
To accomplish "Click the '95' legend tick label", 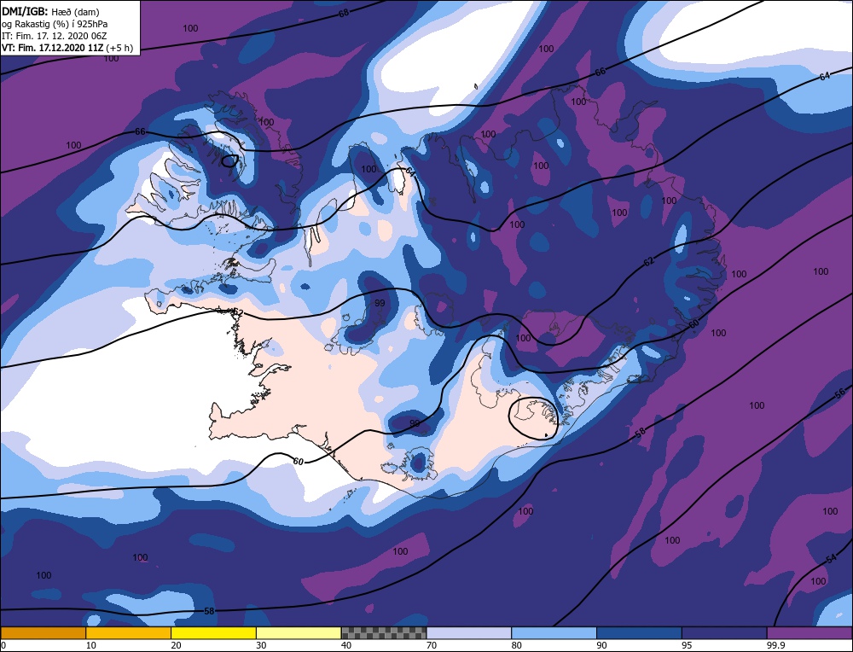I will point(687,645).
